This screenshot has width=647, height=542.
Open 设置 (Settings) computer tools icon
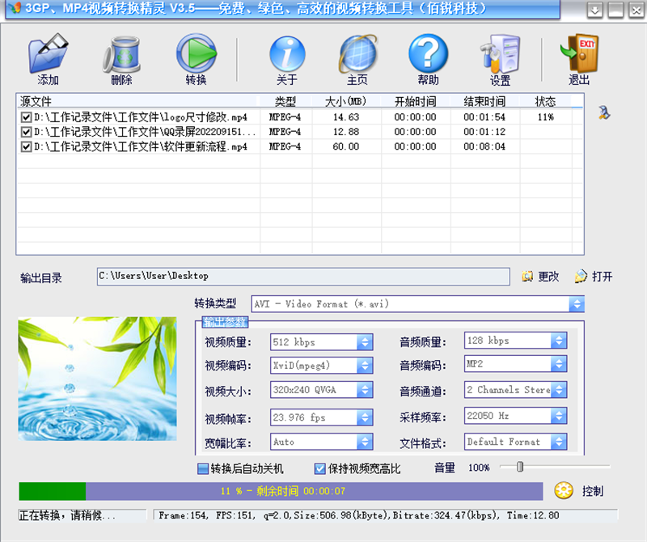click(500, 53)
